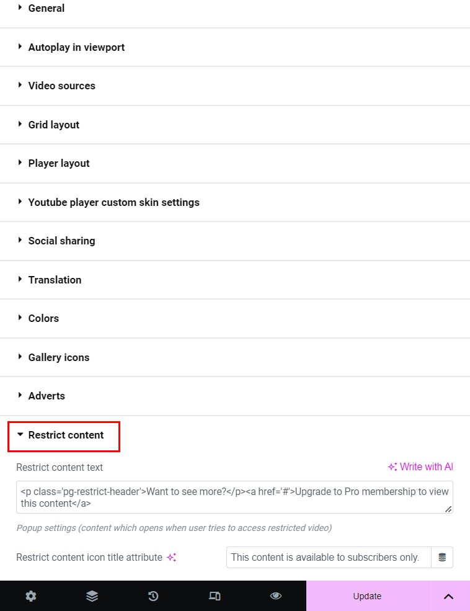
Task: Open save options chevron beside Update
Action: point(448,596)
